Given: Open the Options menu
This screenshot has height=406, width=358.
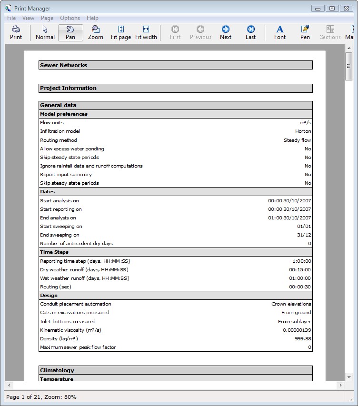Looking at the screenshot, I should (70, 18).
